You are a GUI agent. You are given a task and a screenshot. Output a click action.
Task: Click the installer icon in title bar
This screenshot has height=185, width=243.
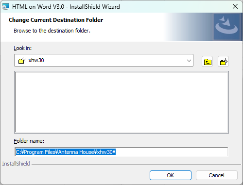click(x=6, y=7)
